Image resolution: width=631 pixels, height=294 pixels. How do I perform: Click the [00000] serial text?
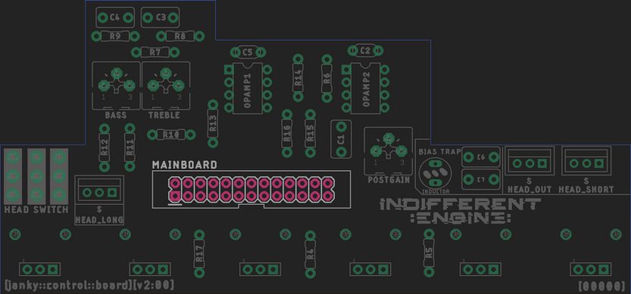pos(602,286)
